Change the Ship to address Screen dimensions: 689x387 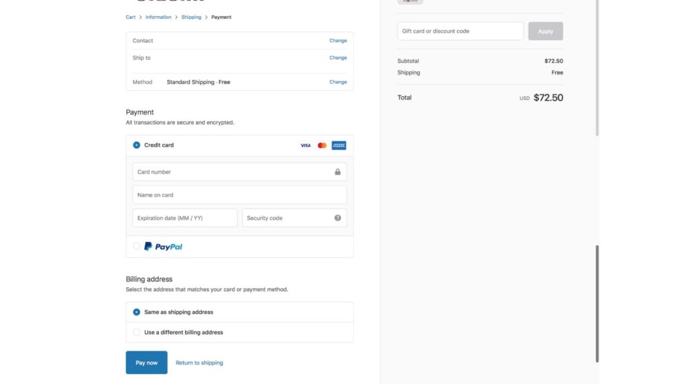click(x=338, y=58)
